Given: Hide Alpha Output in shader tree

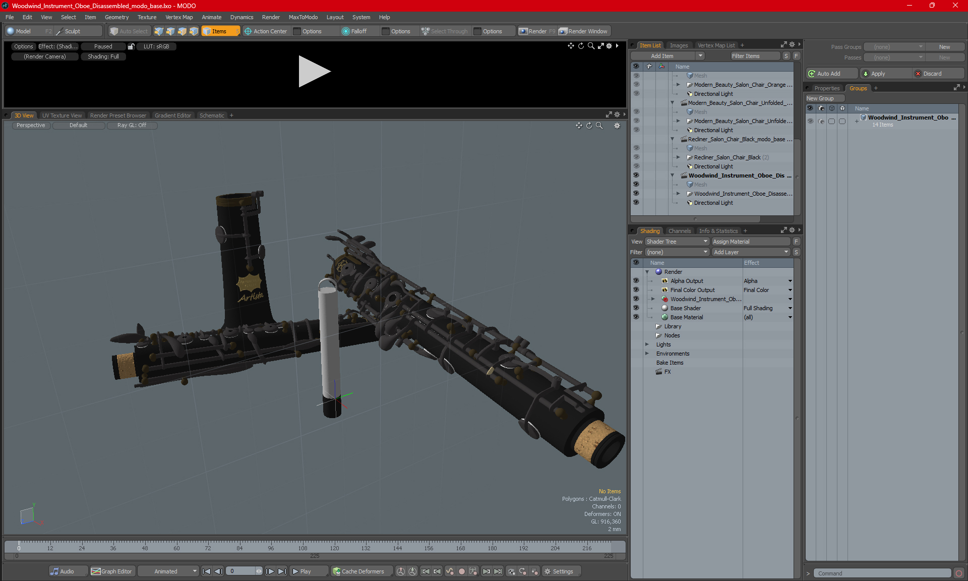Looking at the screenshot, I should [x=636, y=281].
